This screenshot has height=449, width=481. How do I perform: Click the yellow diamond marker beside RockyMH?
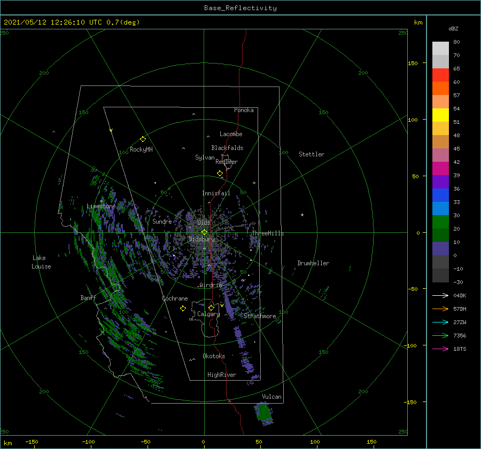143,139
